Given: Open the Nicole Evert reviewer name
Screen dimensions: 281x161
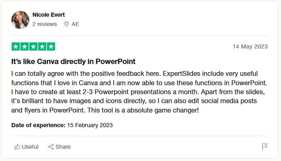Looking at the screenshot, I should click(48, 15).
